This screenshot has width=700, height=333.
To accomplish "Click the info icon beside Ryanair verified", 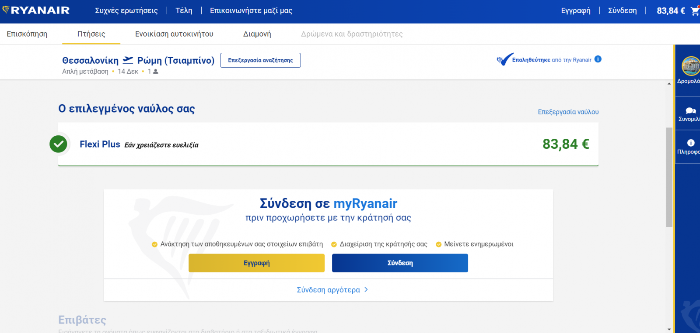I will point(598,59).
